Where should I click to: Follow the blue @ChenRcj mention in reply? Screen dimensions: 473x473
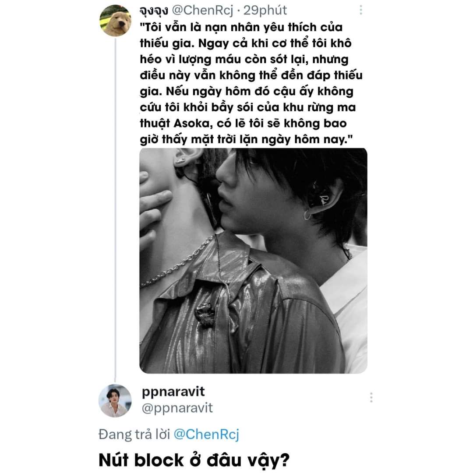pos(206,434)
